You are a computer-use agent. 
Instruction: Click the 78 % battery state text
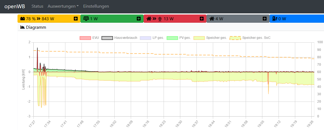point(31,19)
